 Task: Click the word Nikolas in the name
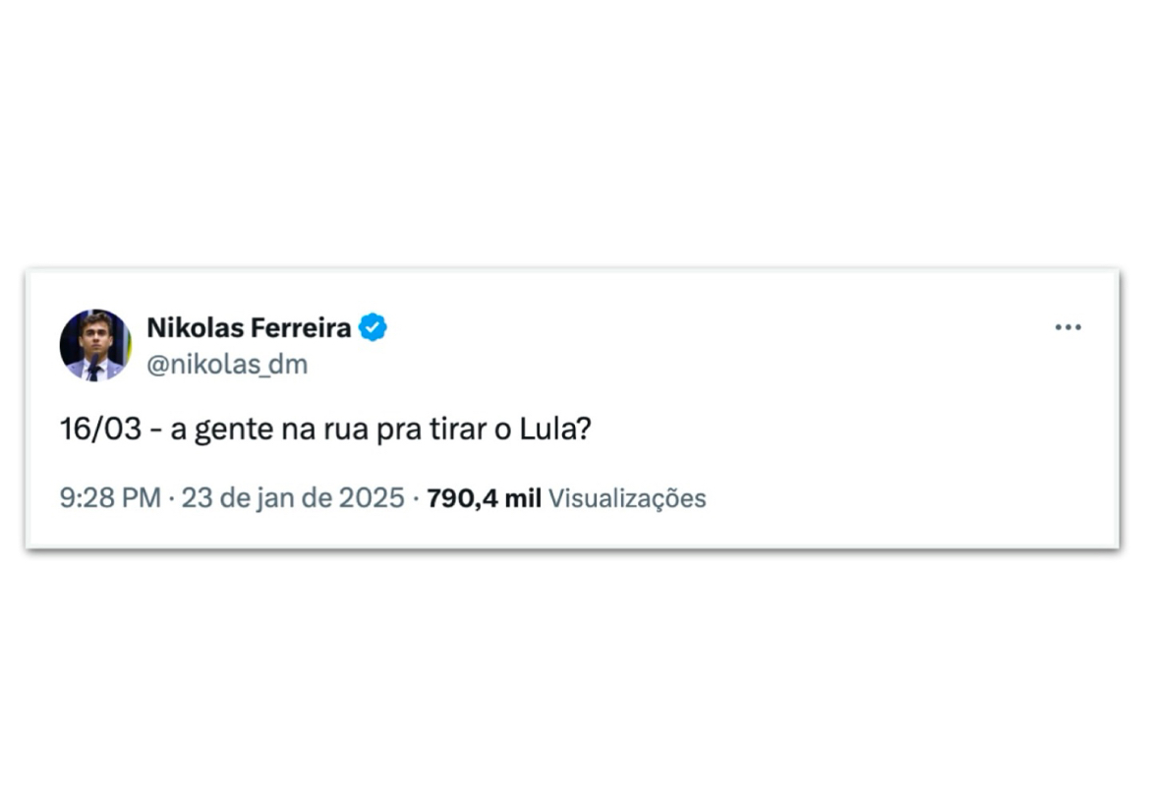[195, 328]
